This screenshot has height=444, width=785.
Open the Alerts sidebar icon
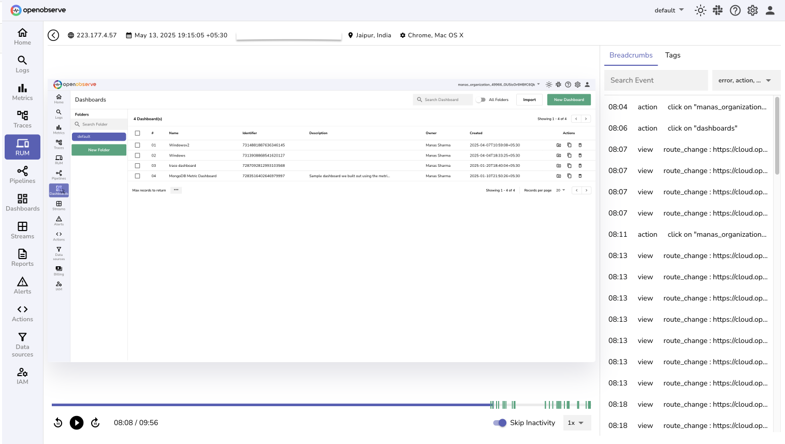pos(22,285)
